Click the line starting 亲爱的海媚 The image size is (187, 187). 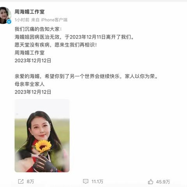point(86,76)
